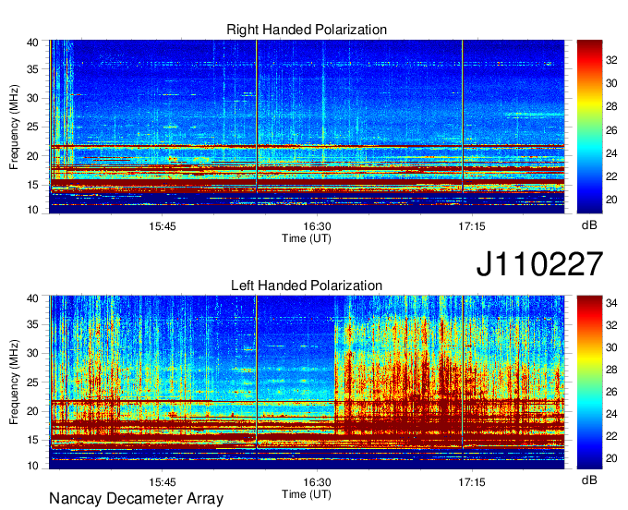This screenshot has width=628, height=510.
Task: Click the 28 value on bottom colorbar
Action: point(611,370)
